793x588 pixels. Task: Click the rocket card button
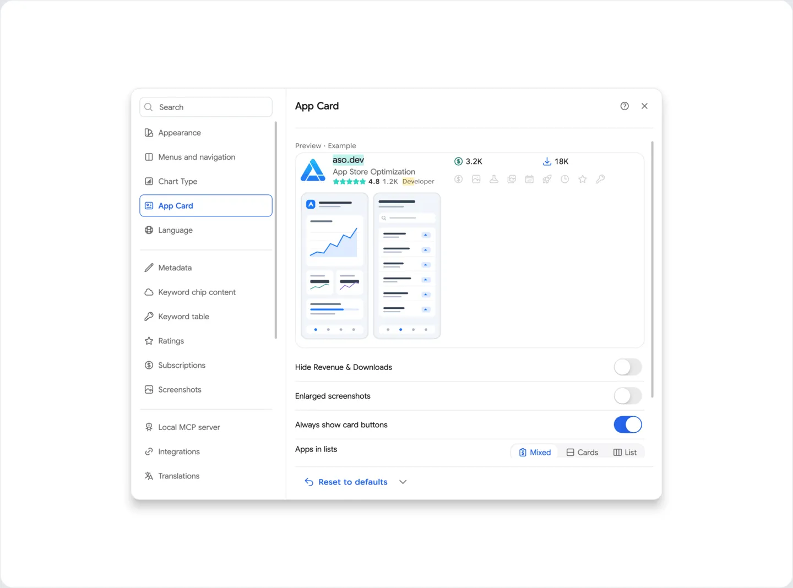tap(547, 179)
